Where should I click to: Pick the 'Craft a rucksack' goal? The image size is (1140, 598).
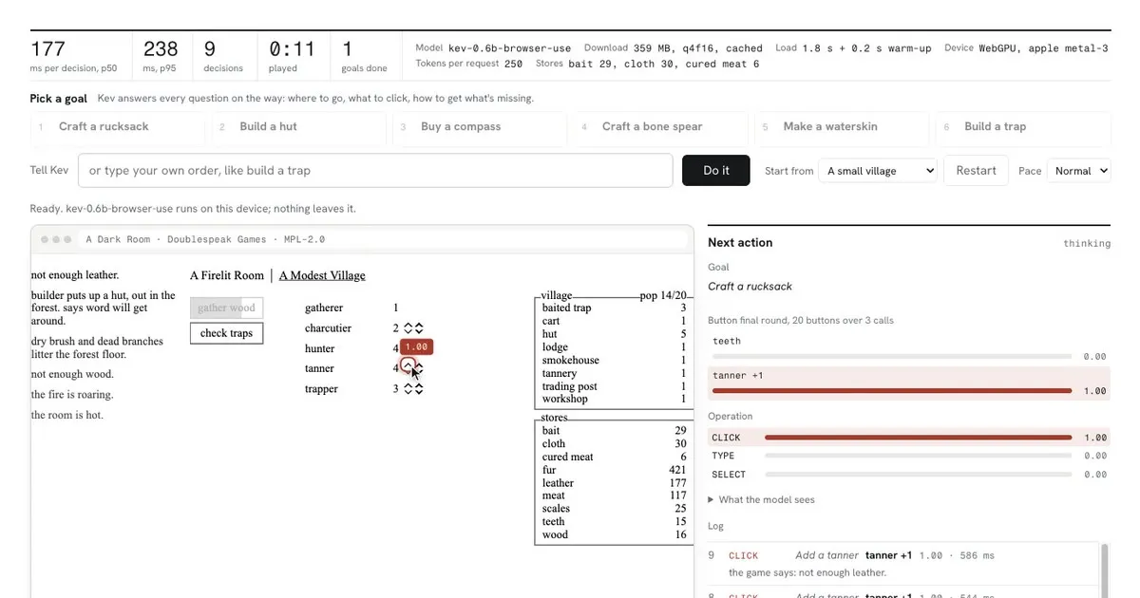pyautogui.click(x=118, y=127)
